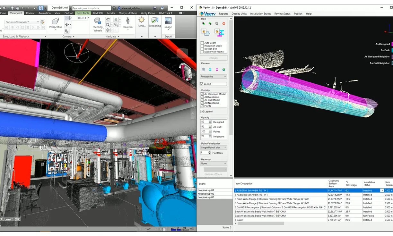Enable the Section Box checkbox

pyautogui.click(x=202, y=49)
